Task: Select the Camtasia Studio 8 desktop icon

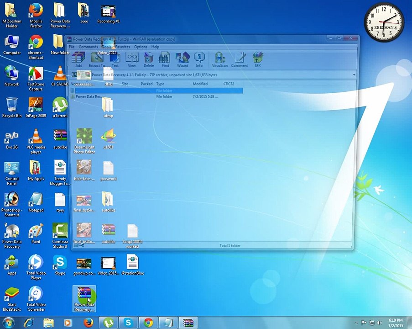Action: [60, 236]
